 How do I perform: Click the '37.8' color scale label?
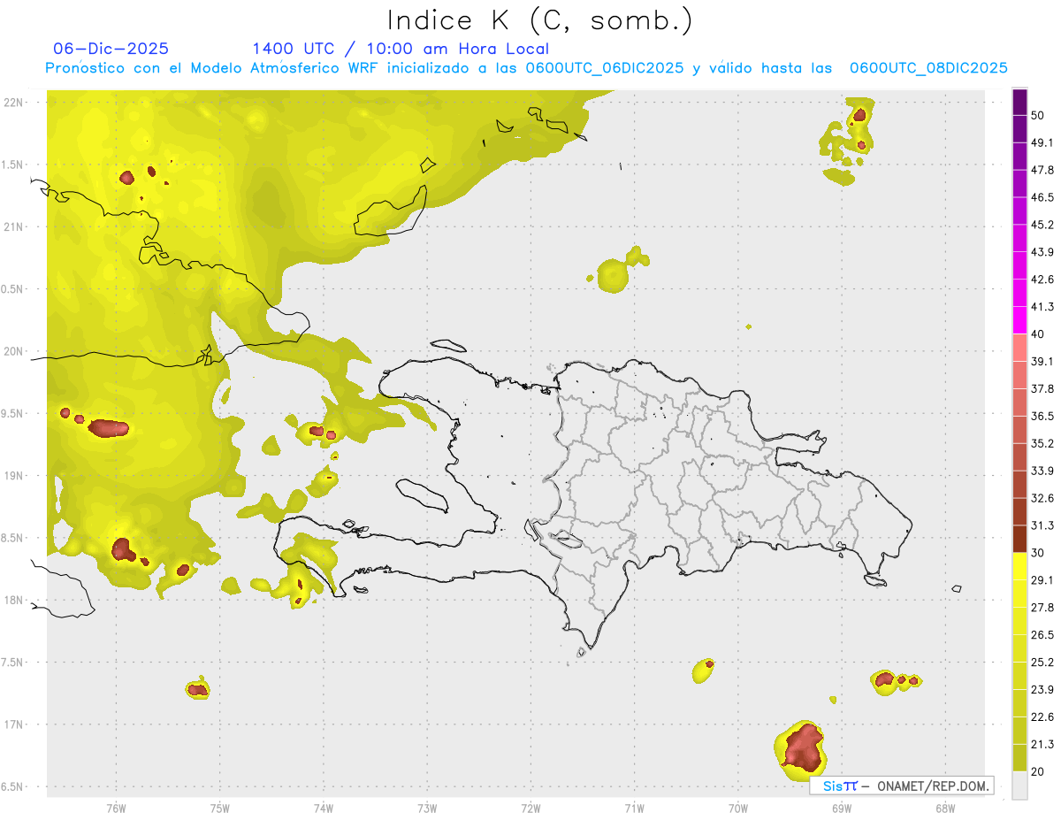[1042, 389]
